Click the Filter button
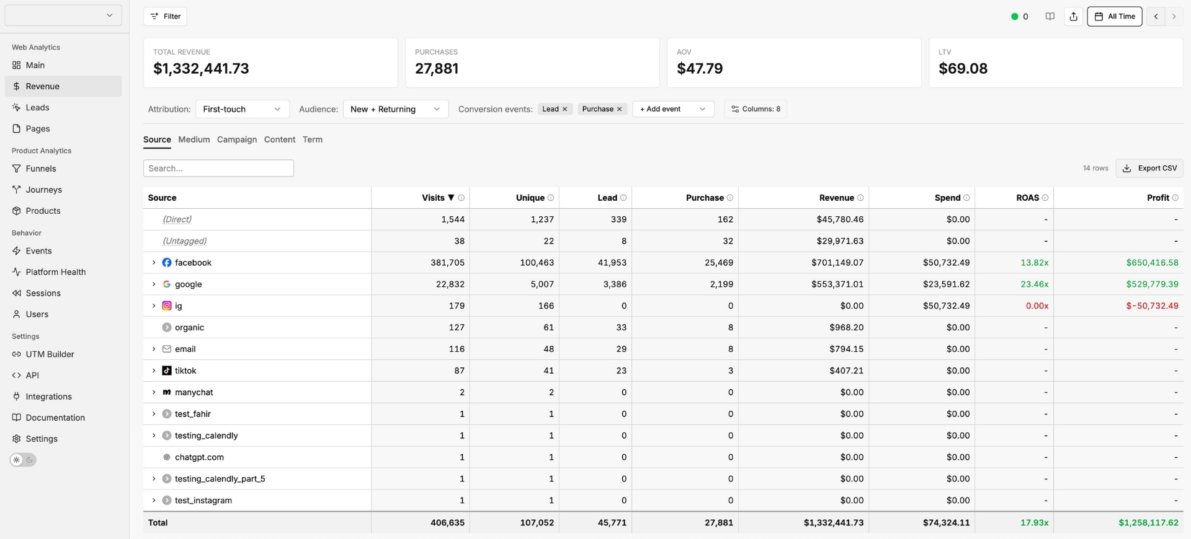 (x=165, y=17)
